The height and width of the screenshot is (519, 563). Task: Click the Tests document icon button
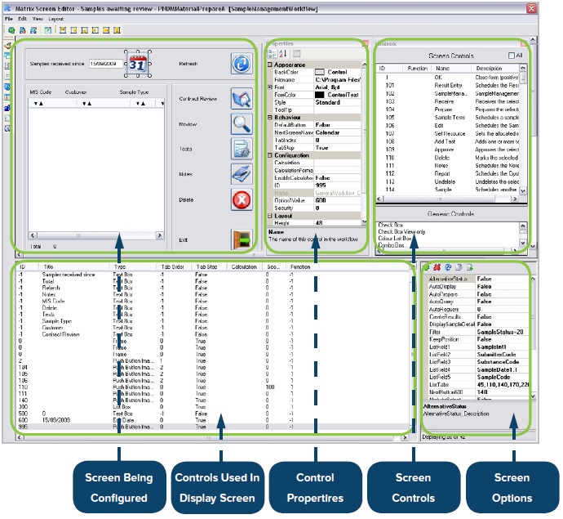coord(242,149)
